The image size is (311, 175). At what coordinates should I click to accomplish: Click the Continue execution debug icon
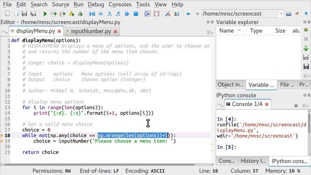[x=127, y=14]
